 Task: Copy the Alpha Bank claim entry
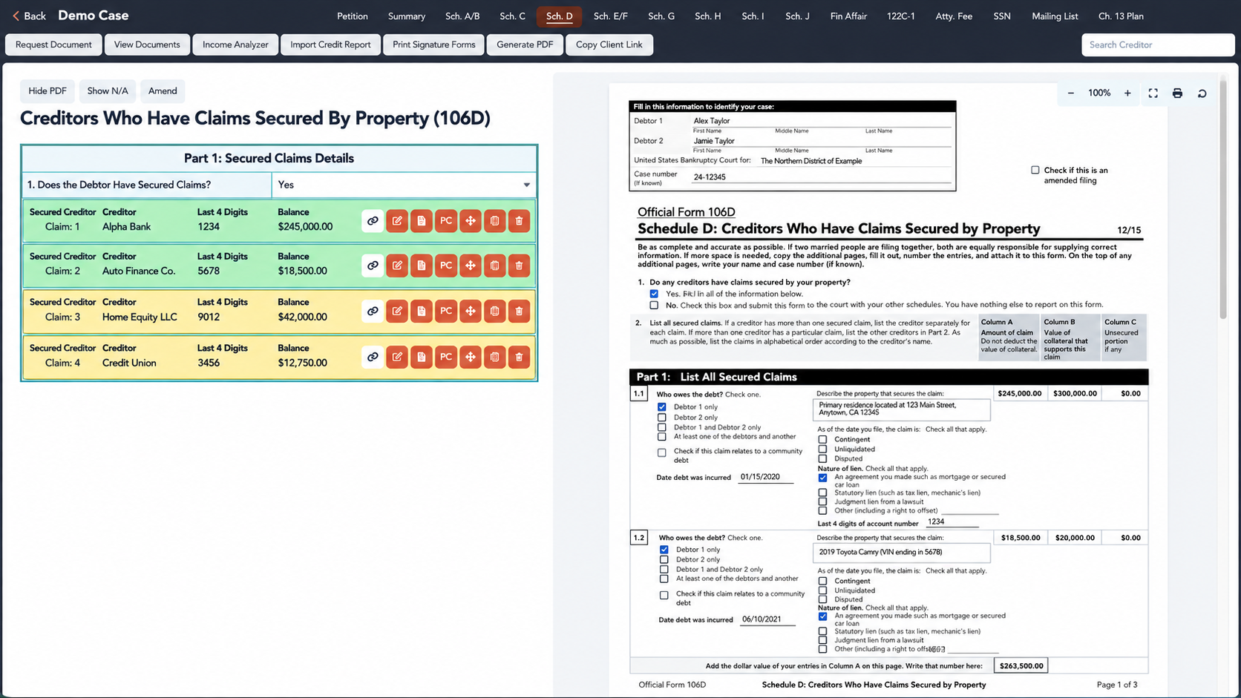pos(495,220)
